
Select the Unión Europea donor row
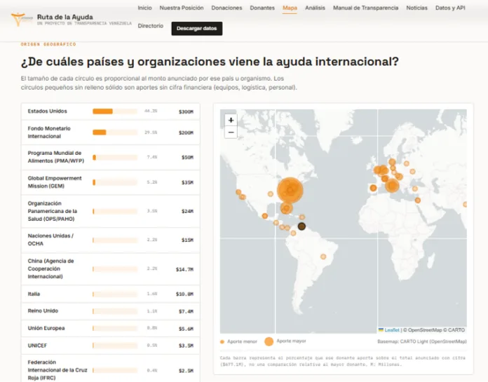[111, 329]
